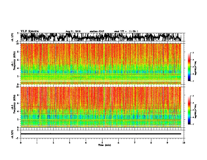Click the "-3" tick on ch.1 colorbar

(193, 53)
